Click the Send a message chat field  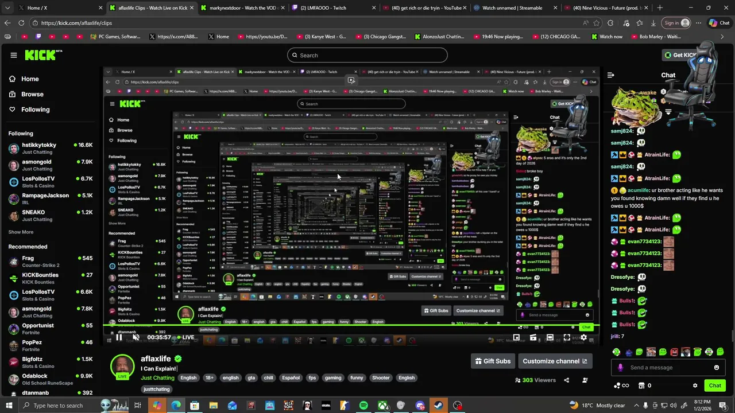(x=669, y=368)
